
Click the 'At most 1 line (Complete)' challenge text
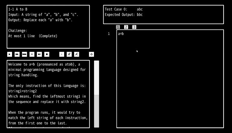pyautogui.click(x=33, y=36)
